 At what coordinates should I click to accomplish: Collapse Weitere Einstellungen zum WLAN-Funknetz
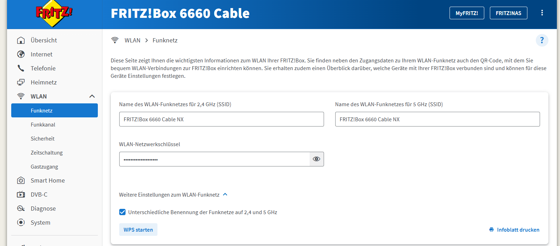tap(225, 194)
